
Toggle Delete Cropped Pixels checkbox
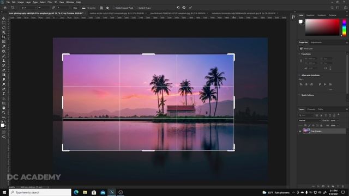114,8
